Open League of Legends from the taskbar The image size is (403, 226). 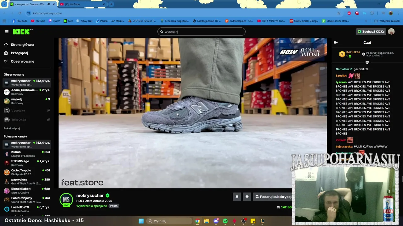click(262, 221)
